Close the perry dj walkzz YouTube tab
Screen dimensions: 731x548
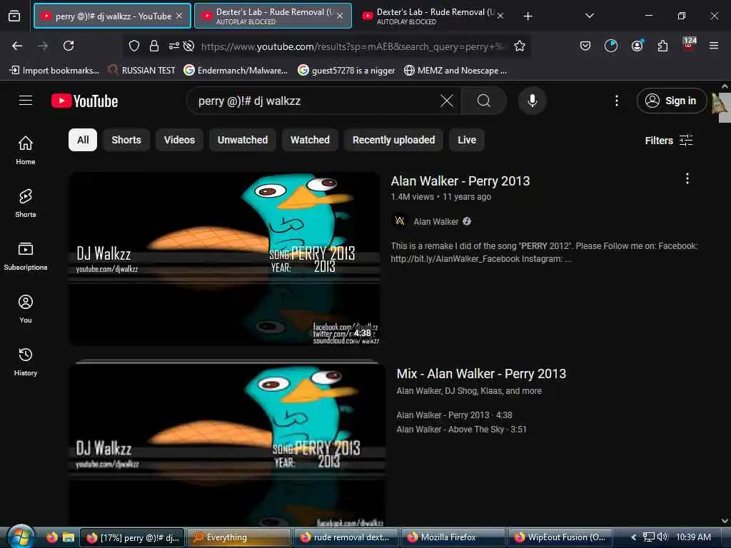tap(179, 16)
